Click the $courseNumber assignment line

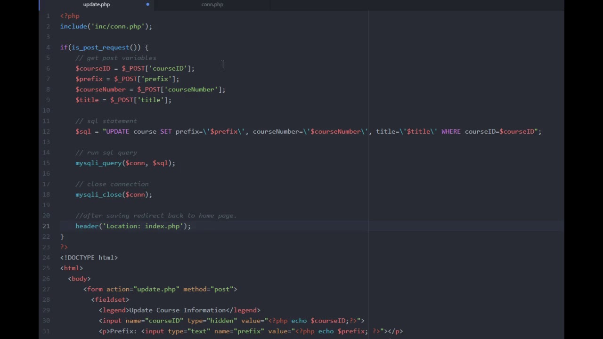click(x=150, y=89)
